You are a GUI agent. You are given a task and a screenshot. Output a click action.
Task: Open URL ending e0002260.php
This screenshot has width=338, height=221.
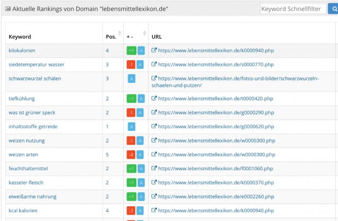(x=216, y=196)
